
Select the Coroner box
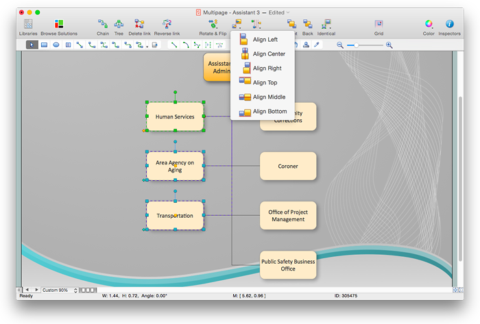[x=288, y=166]
